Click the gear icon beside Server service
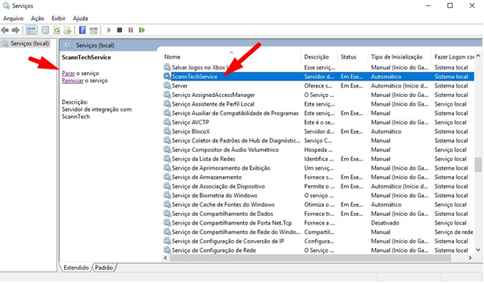 167,85
